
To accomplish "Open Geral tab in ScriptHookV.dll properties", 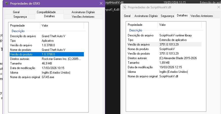I will pyautogui.click(x=127, y=16).
